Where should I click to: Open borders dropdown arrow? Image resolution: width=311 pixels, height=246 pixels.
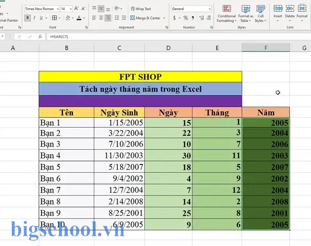point(59,18)
